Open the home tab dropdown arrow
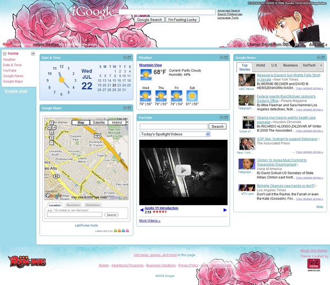This screenshot has width=330, height=285. click(x=33, y=54)
